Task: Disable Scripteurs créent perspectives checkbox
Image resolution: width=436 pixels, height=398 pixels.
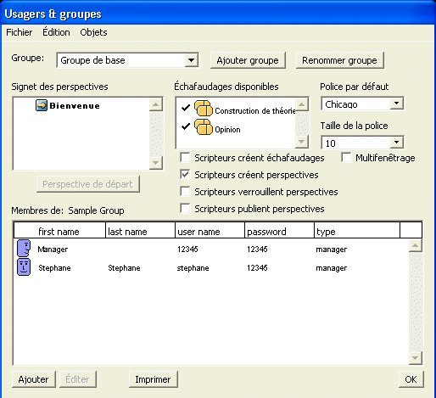Action: (x=185, y=175)
